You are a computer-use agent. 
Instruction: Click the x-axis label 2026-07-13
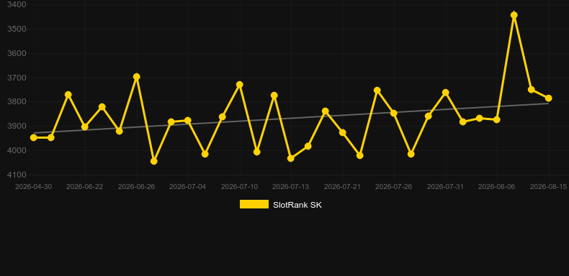(291, 187)
